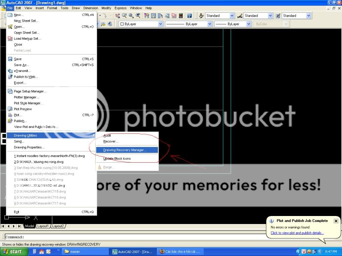Open the table style Standard dropdown

(308, 16)
